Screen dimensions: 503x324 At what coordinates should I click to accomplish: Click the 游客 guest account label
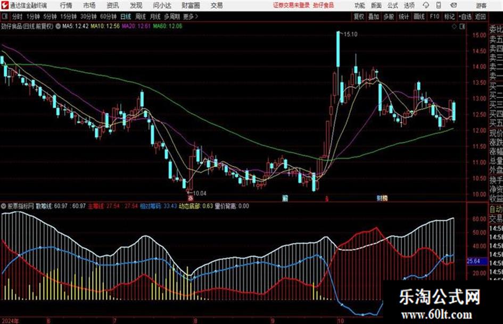pyautogui.click(x=481, y=5)
